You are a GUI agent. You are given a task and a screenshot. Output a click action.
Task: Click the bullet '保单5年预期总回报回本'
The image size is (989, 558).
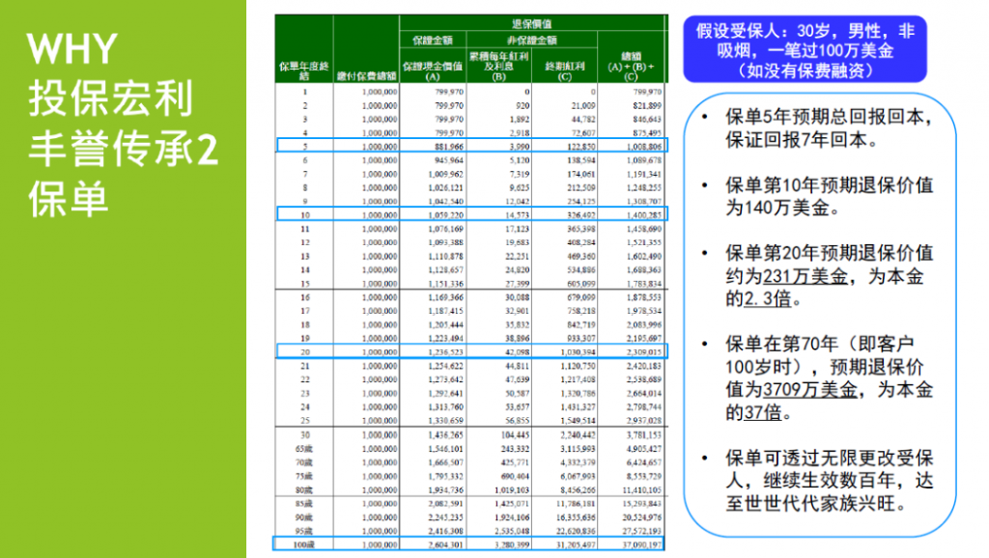829,128
